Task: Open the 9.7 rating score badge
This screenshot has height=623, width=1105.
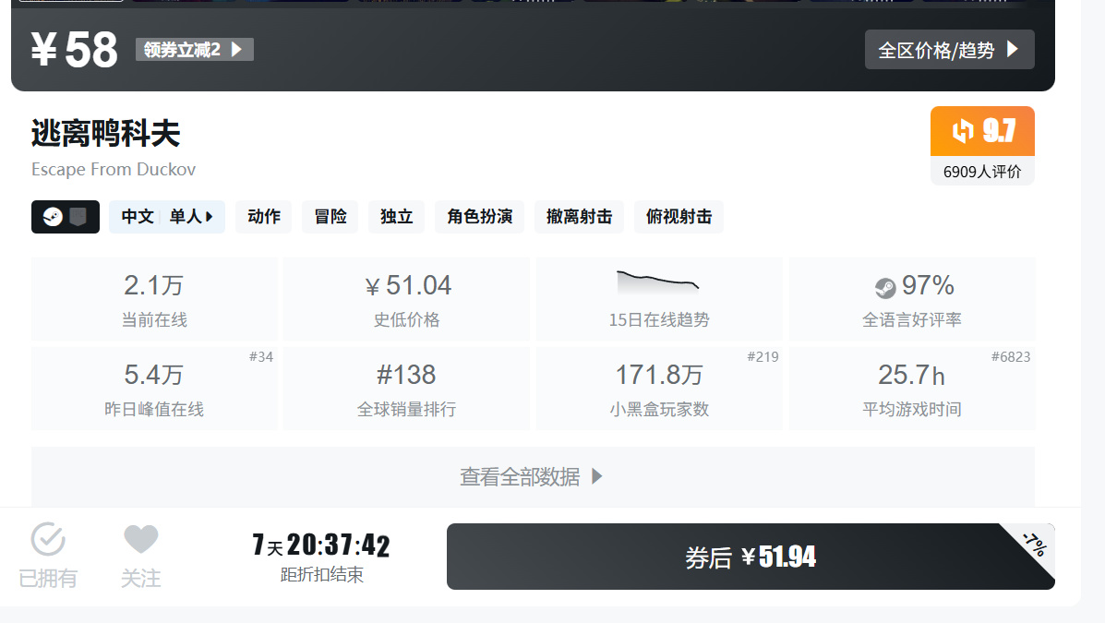Action: (x=982, y=131)
